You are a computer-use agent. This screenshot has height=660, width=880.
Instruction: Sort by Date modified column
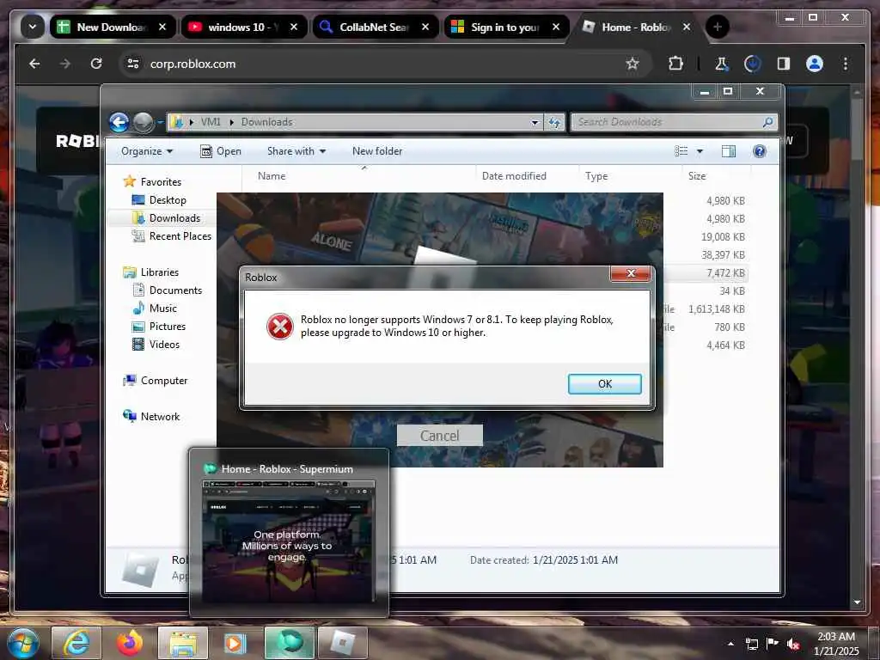(x=527, y=175)
